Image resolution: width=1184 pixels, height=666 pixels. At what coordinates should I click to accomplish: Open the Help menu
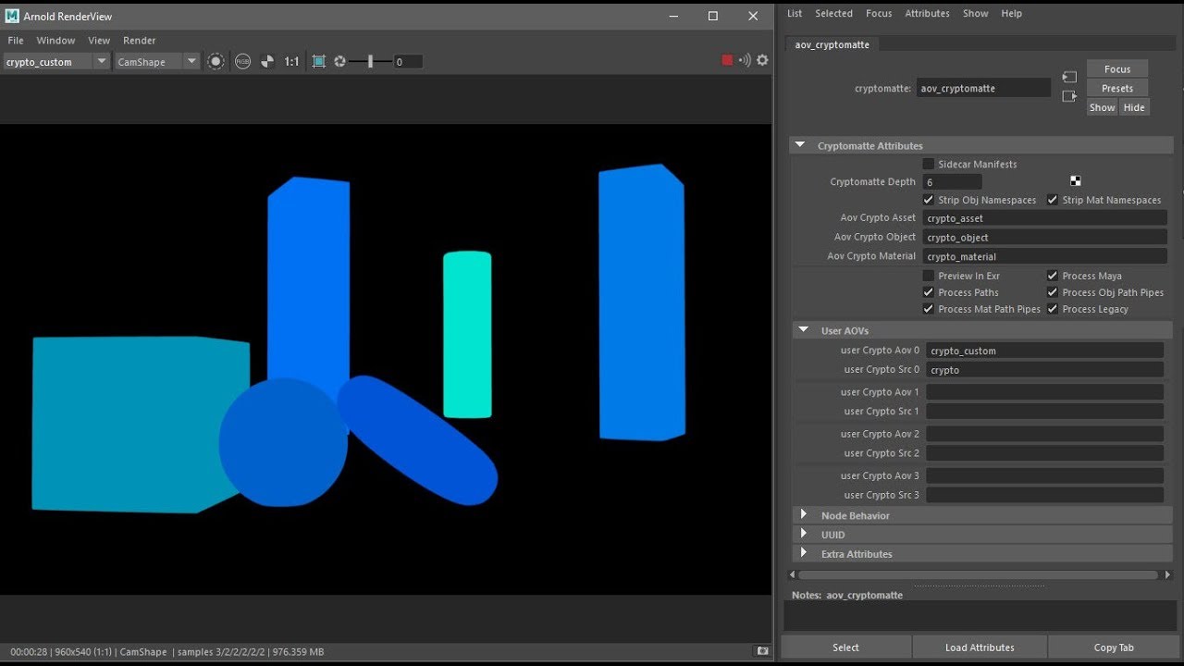[1012, 14]
